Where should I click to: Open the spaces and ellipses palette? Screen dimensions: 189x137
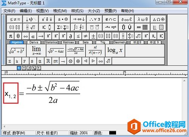pyautogui.click(x=31, y=19)
